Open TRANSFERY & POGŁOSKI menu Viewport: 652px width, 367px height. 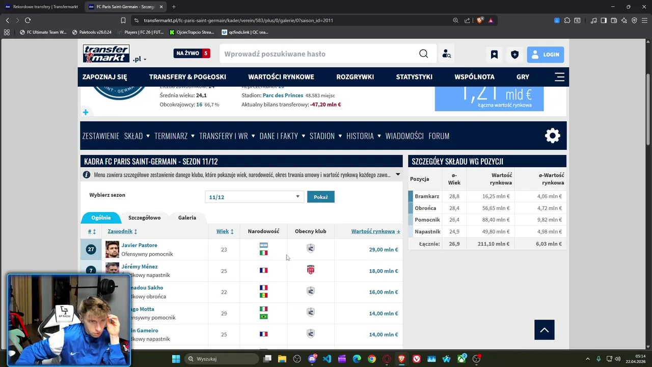coord(187,77)
